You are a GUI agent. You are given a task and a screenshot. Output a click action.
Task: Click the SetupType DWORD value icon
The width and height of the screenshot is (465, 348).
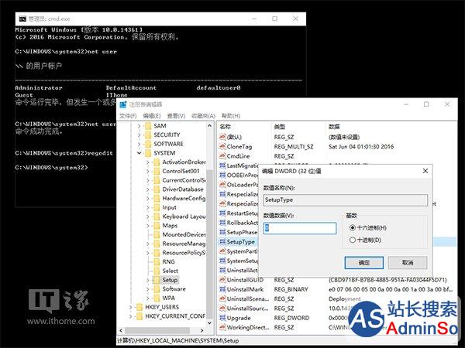[222, 242]
